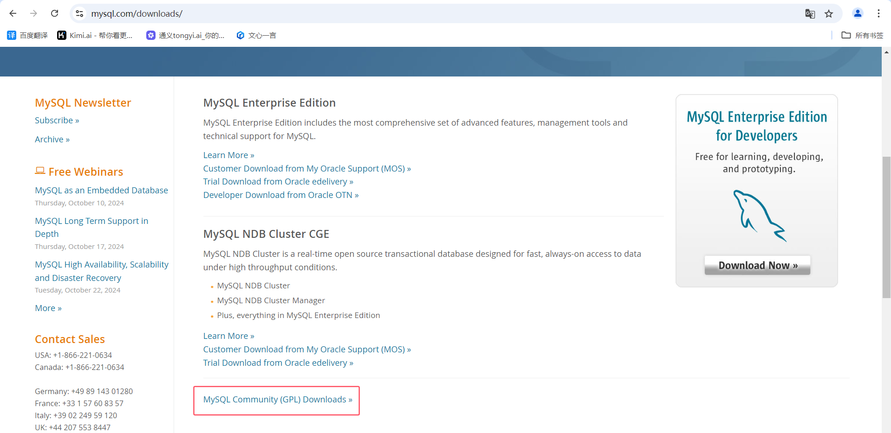This screenshot has height=433, width=891.
Task: Click the MySQL dolphin logo
Action: [x=758, y=216]
